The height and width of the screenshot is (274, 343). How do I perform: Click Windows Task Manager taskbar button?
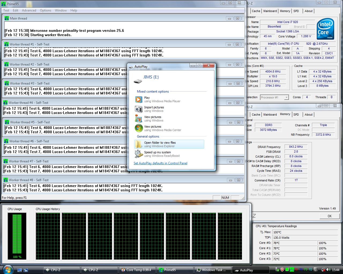click(213, 270)
